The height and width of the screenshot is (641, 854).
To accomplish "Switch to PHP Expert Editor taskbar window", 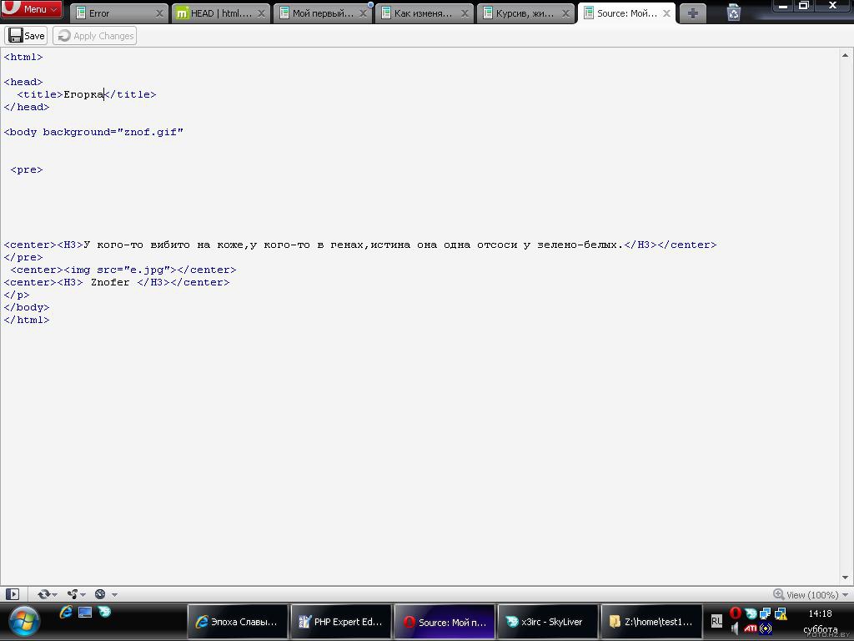I will tap(341, 622).
